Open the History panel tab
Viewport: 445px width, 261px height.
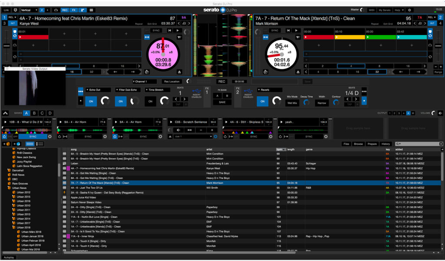pos(385,144)
